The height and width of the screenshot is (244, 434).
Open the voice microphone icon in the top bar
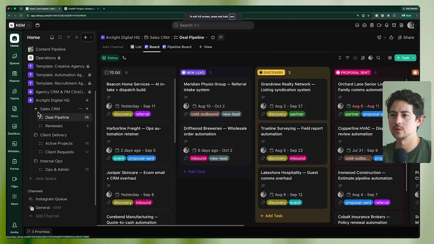(x=387, y=25)
